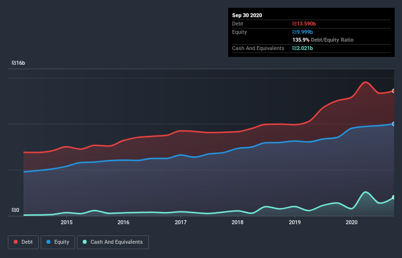
Task: Click the red Debt endpoint marker
Action: pos(394,91)
